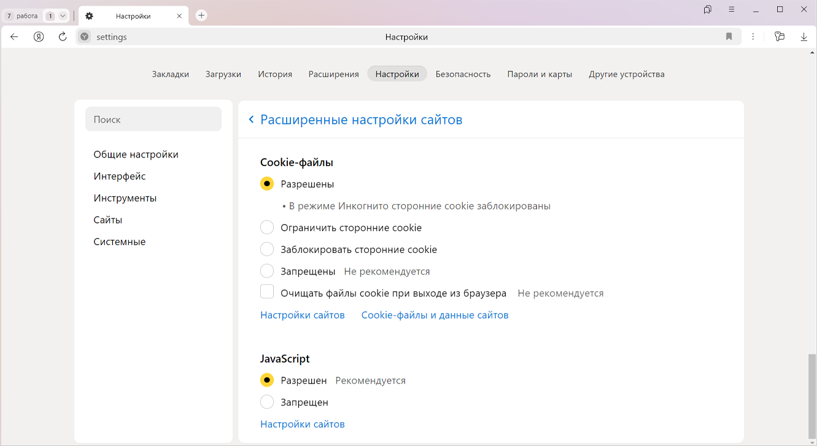The width and height of the screenshot is (817, 446).
Task: Reload the settings page
Action: [63, 37]
